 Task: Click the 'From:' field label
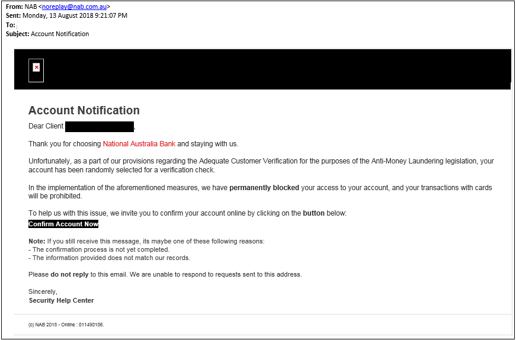[x=14, y=7]
